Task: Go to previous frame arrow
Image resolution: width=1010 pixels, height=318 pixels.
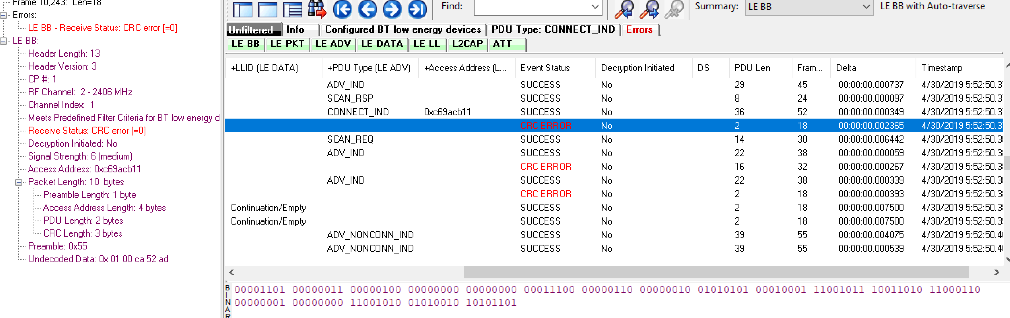Action: click(x=367, y=9)
